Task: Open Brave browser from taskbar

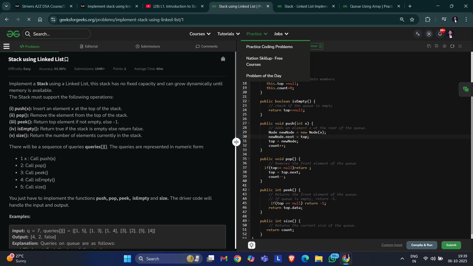Action: (x=291, y=259)
